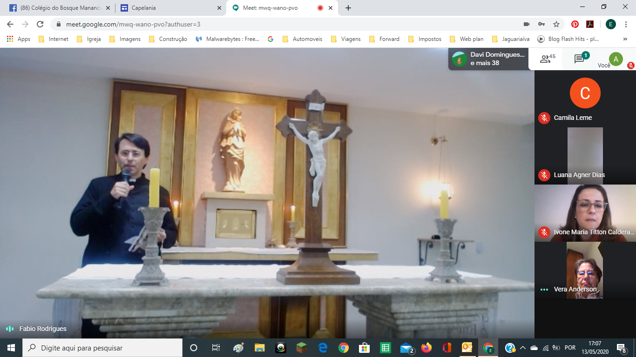Select the Ivone Maria Titton video tile

click(585, 213)
